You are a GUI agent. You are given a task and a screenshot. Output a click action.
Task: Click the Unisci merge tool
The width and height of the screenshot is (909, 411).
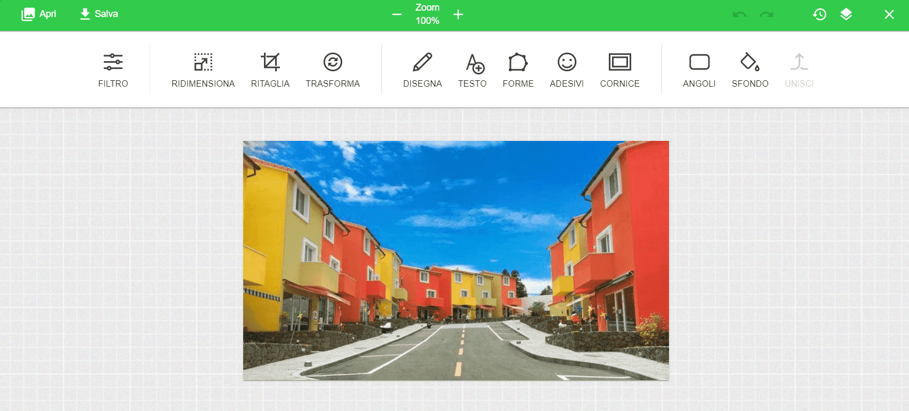799,69
